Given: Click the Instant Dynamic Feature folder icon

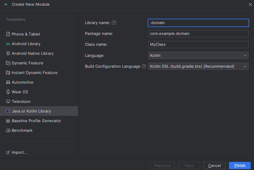Looking at the screenshot, I should 8,73.
